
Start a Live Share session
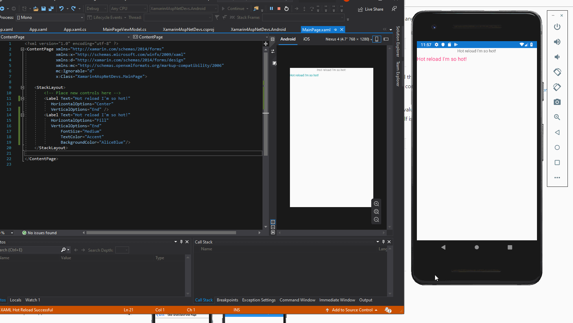(371, 9)
